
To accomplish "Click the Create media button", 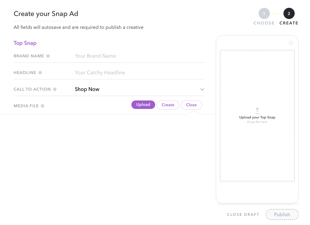I will [x=168, y=105].
